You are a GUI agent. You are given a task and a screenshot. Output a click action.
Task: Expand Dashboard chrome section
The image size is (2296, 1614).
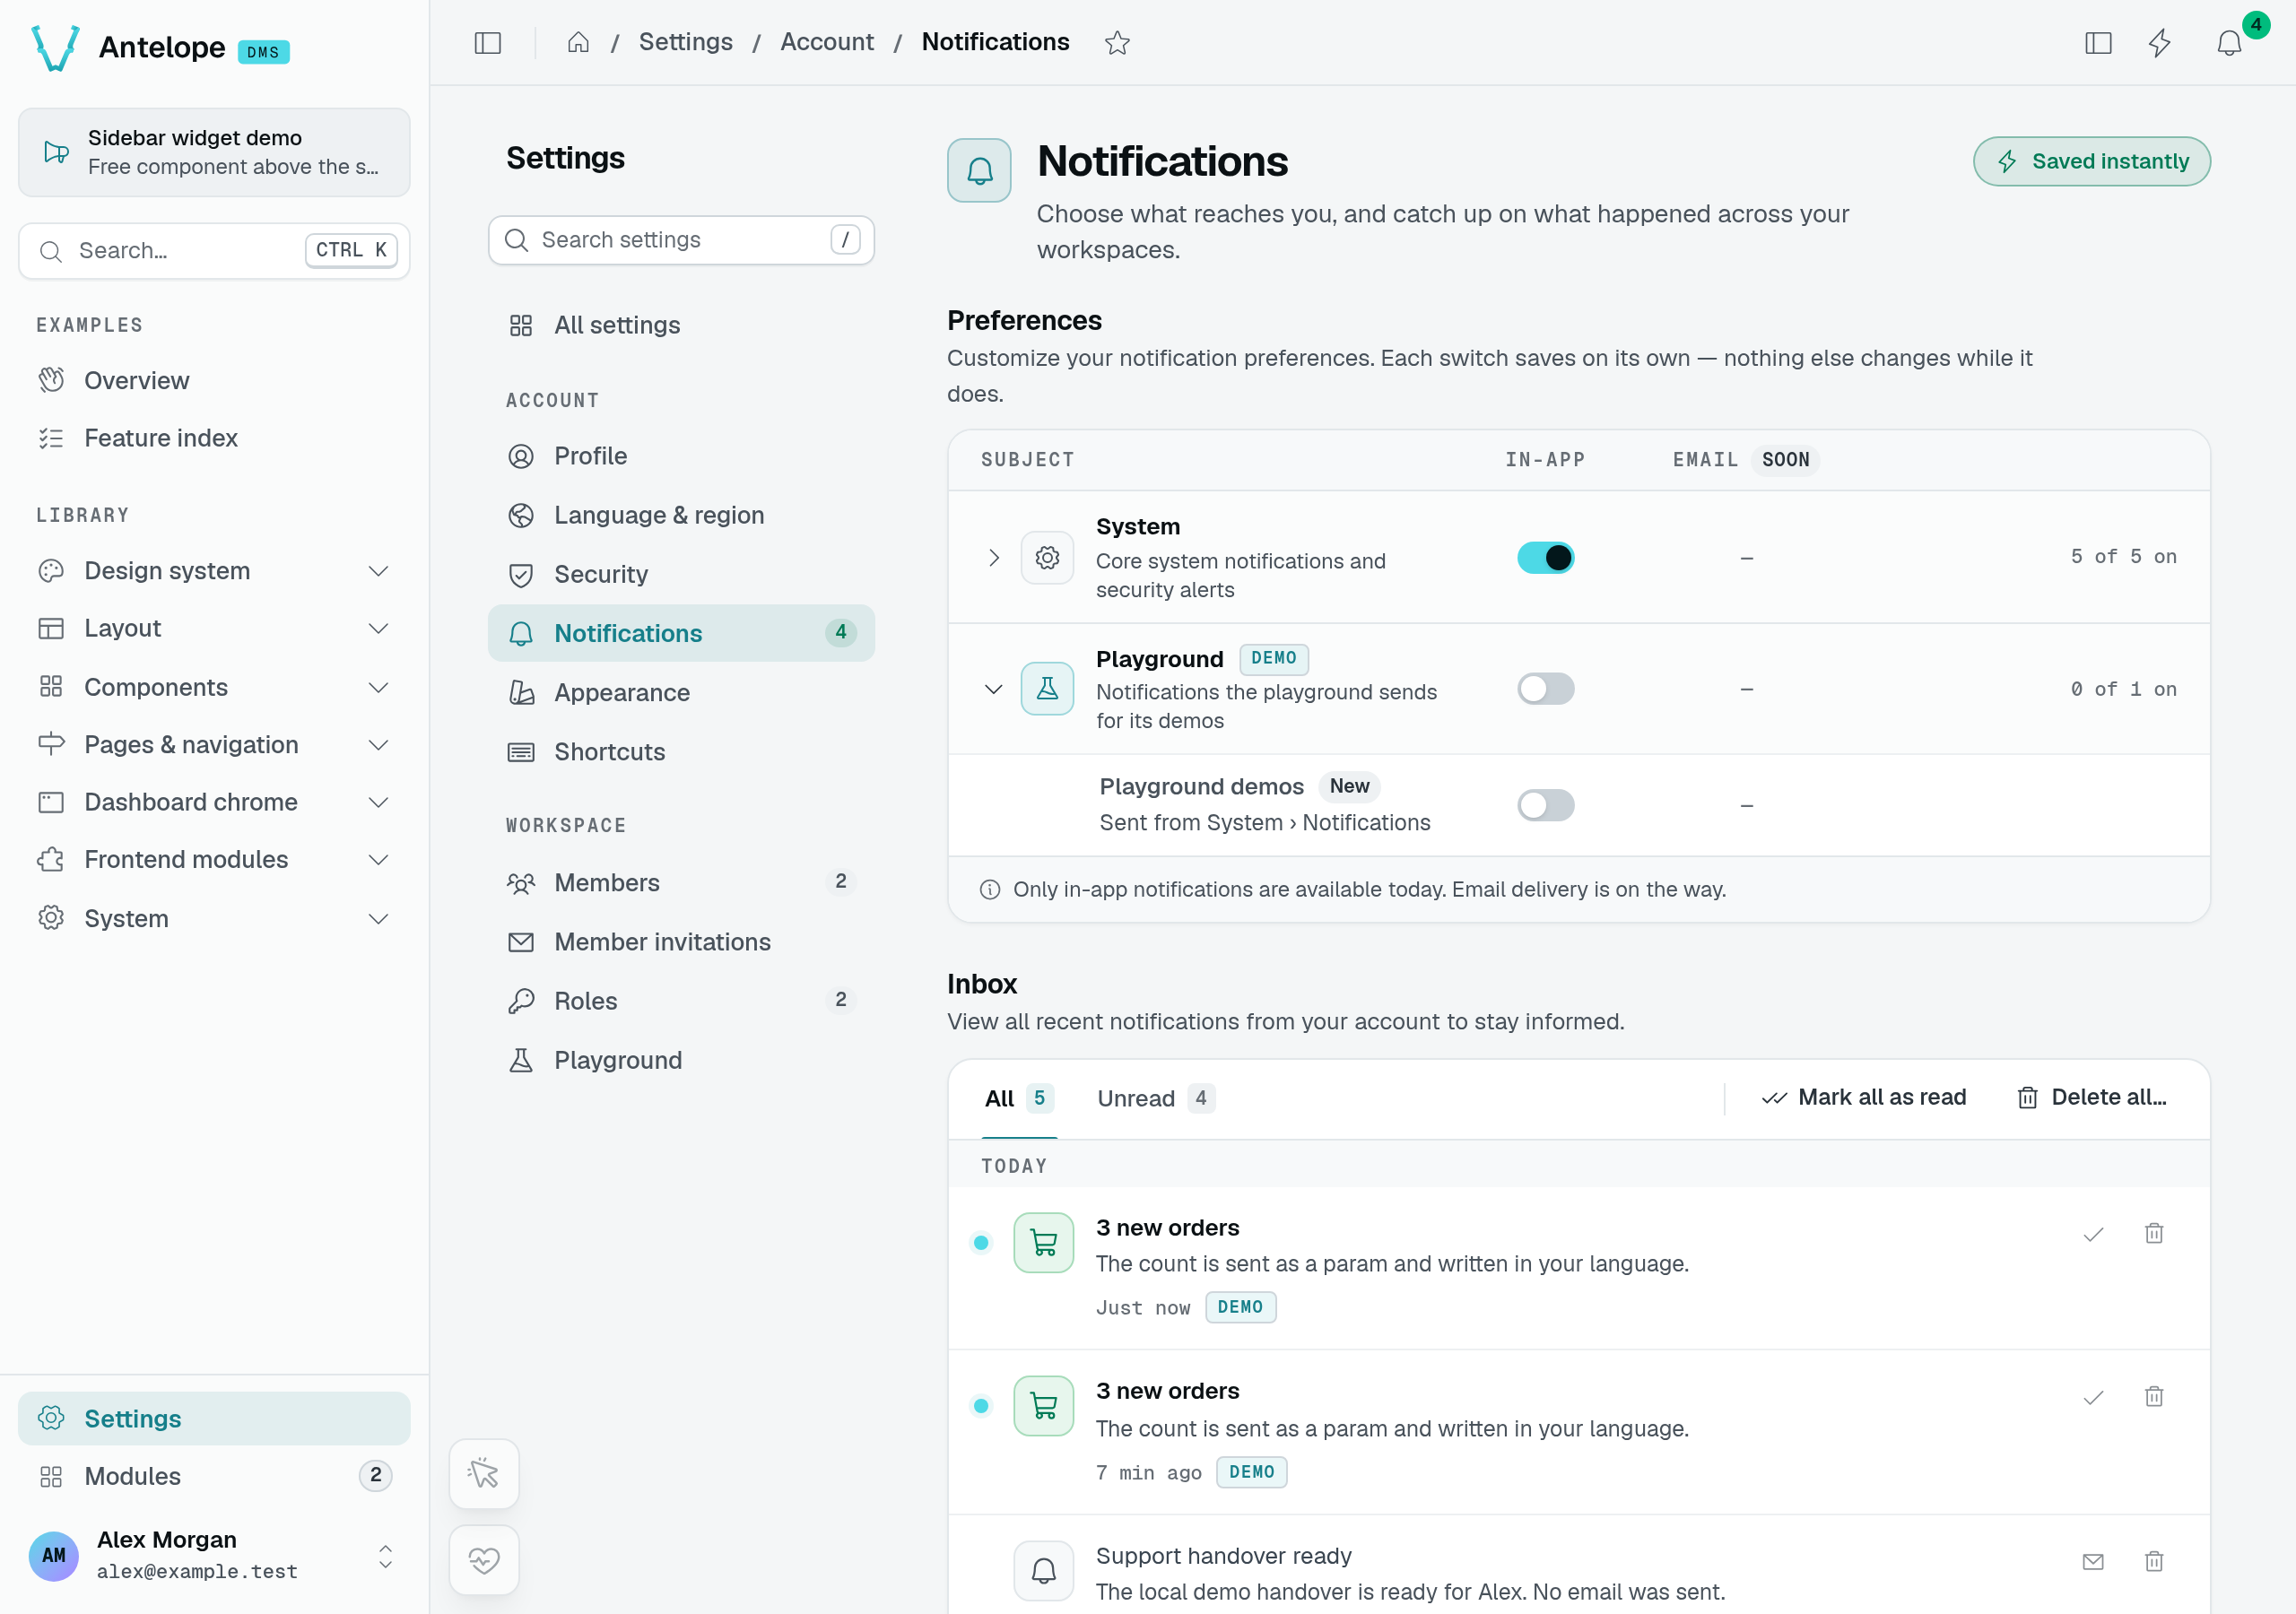(x=214, y=802)
